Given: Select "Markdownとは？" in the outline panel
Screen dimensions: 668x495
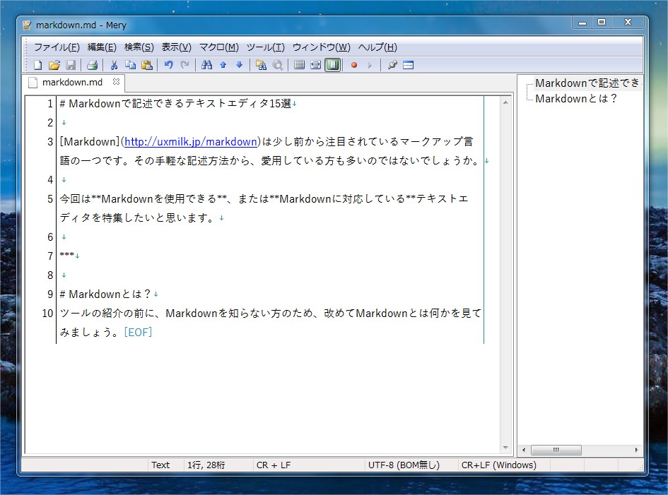Looking at the screenshot, I should pyautogui.click(x=576, y=99).
